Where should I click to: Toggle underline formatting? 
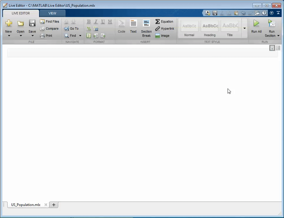coord(103,22)
